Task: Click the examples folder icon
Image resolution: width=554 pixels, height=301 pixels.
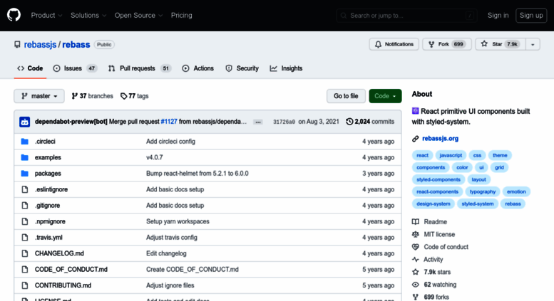Action: point(25,157)
